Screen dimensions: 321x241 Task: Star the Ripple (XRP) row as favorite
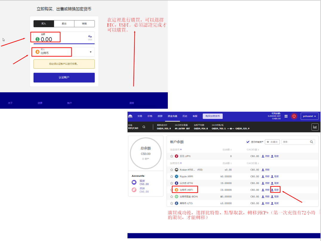[172, 176]
